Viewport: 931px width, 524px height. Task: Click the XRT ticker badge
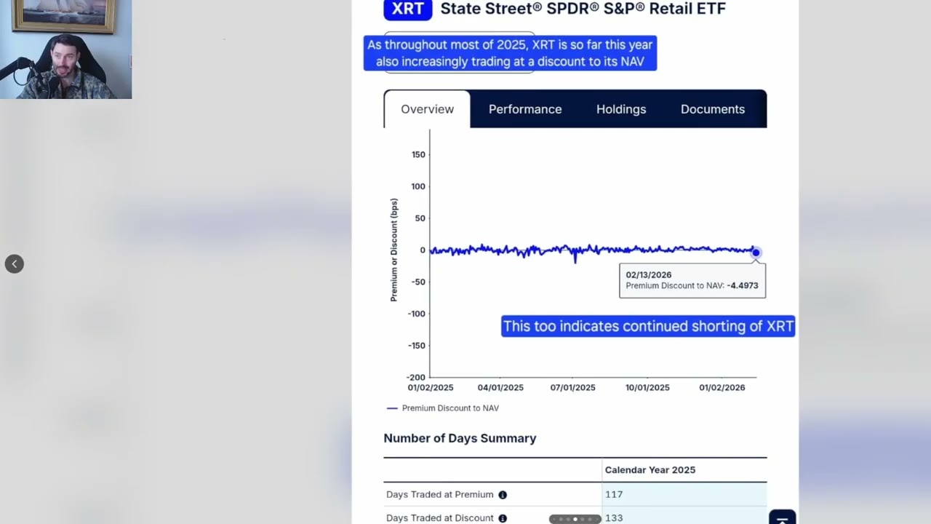(x=408, y=9)
